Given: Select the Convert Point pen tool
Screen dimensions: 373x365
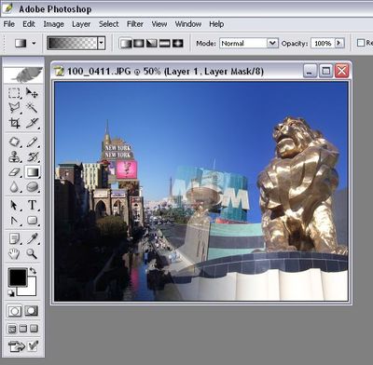Looking at the screenshot, I should (x=14, y=221).
